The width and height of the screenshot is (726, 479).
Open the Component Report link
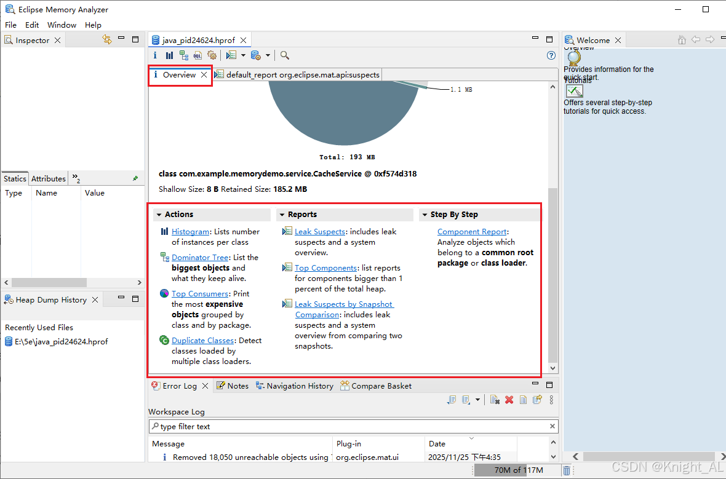[472, 231]
